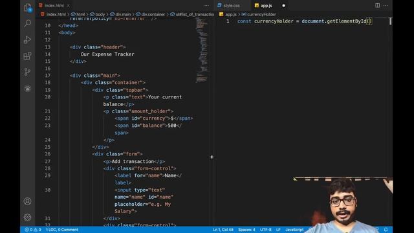Click the amount_holder paragraph tag on line 21
414x233 pixels.
pyautogui.click(x=138, y=111)
